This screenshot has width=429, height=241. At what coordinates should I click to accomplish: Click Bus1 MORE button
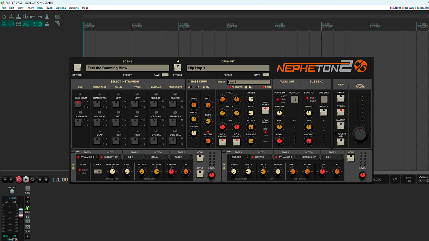pyautogui.click(x=200, y=158)
